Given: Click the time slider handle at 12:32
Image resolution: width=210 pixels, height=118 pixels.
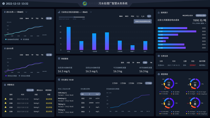Looking at the screenshot, I should (74, 17).
